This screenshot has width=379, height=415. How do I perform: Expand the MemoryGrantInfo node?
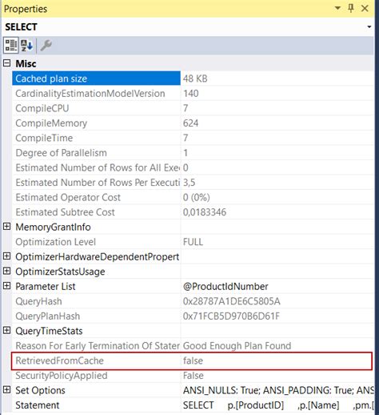click(6, 227)
